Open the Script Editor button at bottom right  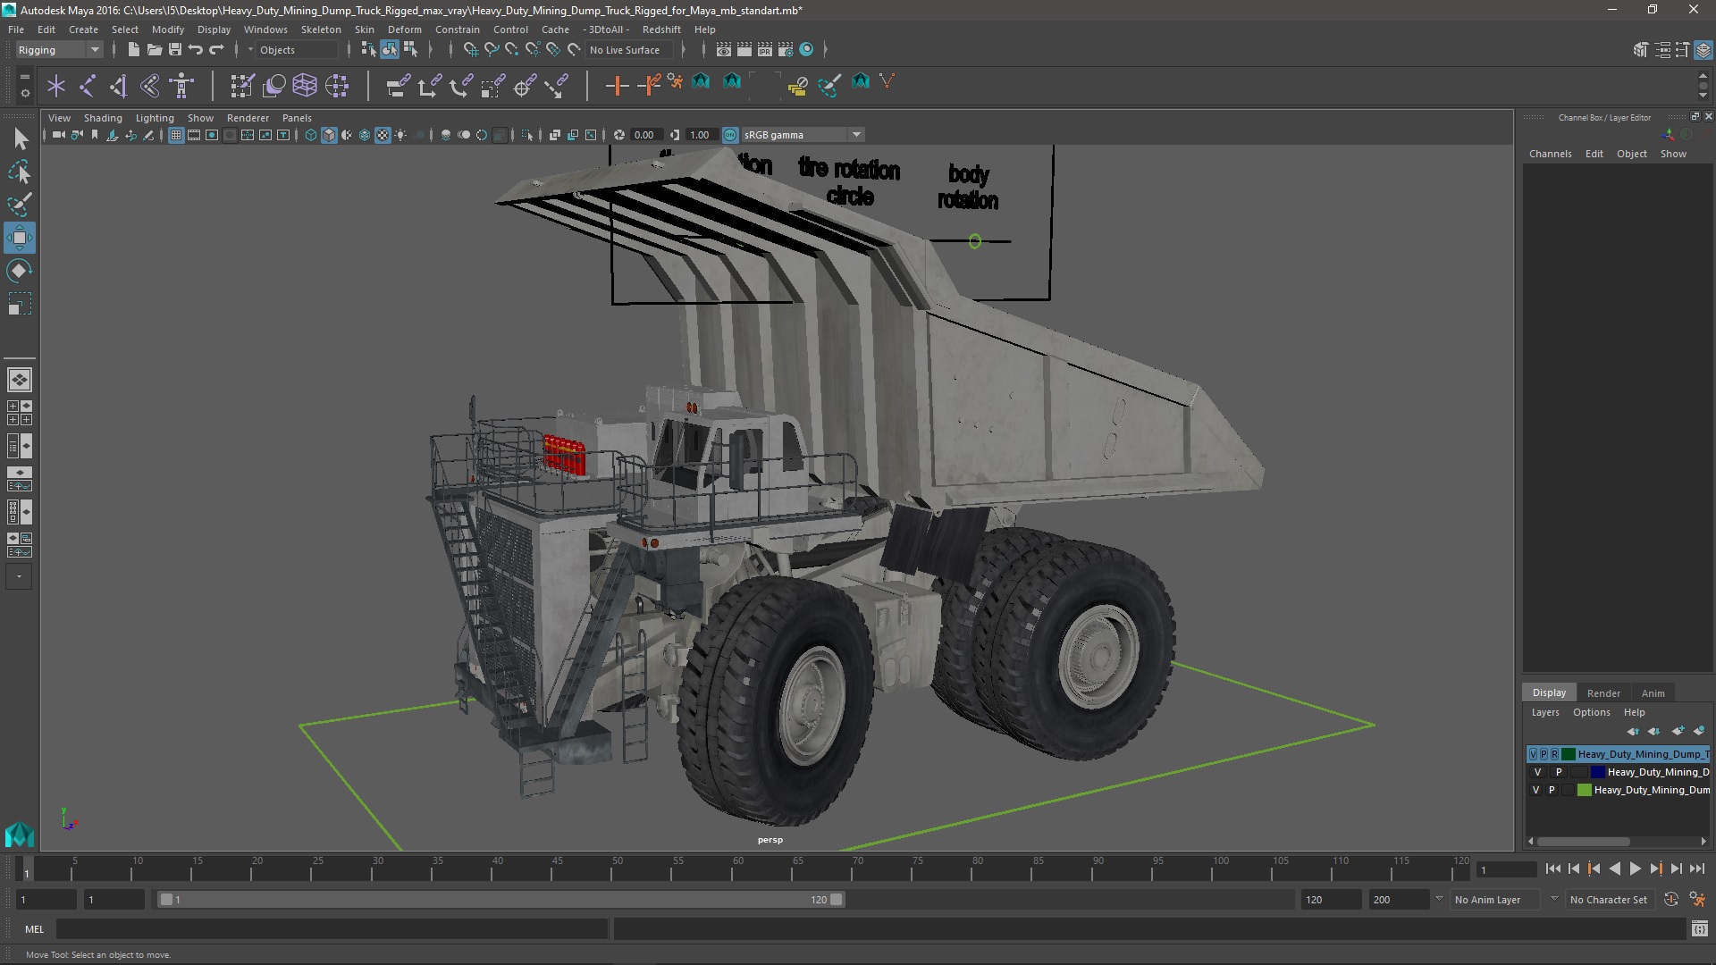point(1699,929)
